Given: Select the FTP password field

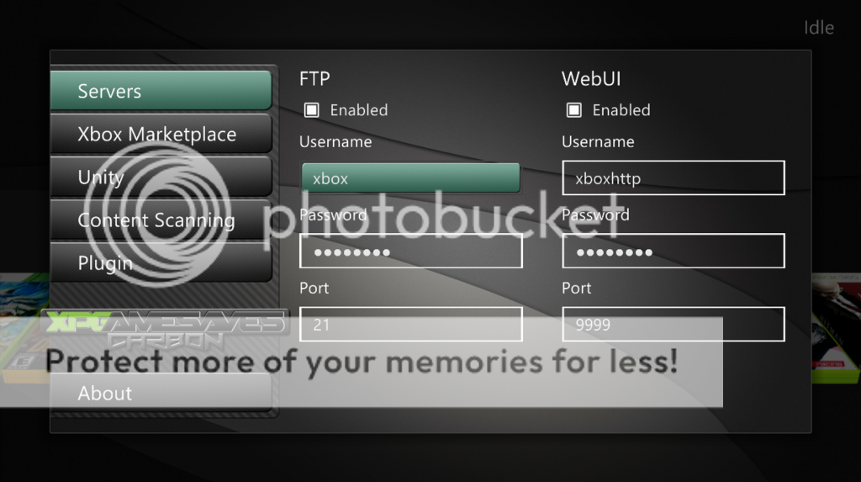Looking at the screenshot, I should tap(410, 252).
